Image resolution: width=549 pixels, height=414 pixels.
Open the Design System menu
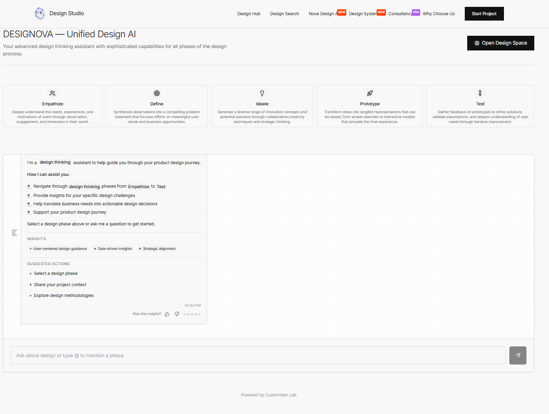click(x=363, y=13)
